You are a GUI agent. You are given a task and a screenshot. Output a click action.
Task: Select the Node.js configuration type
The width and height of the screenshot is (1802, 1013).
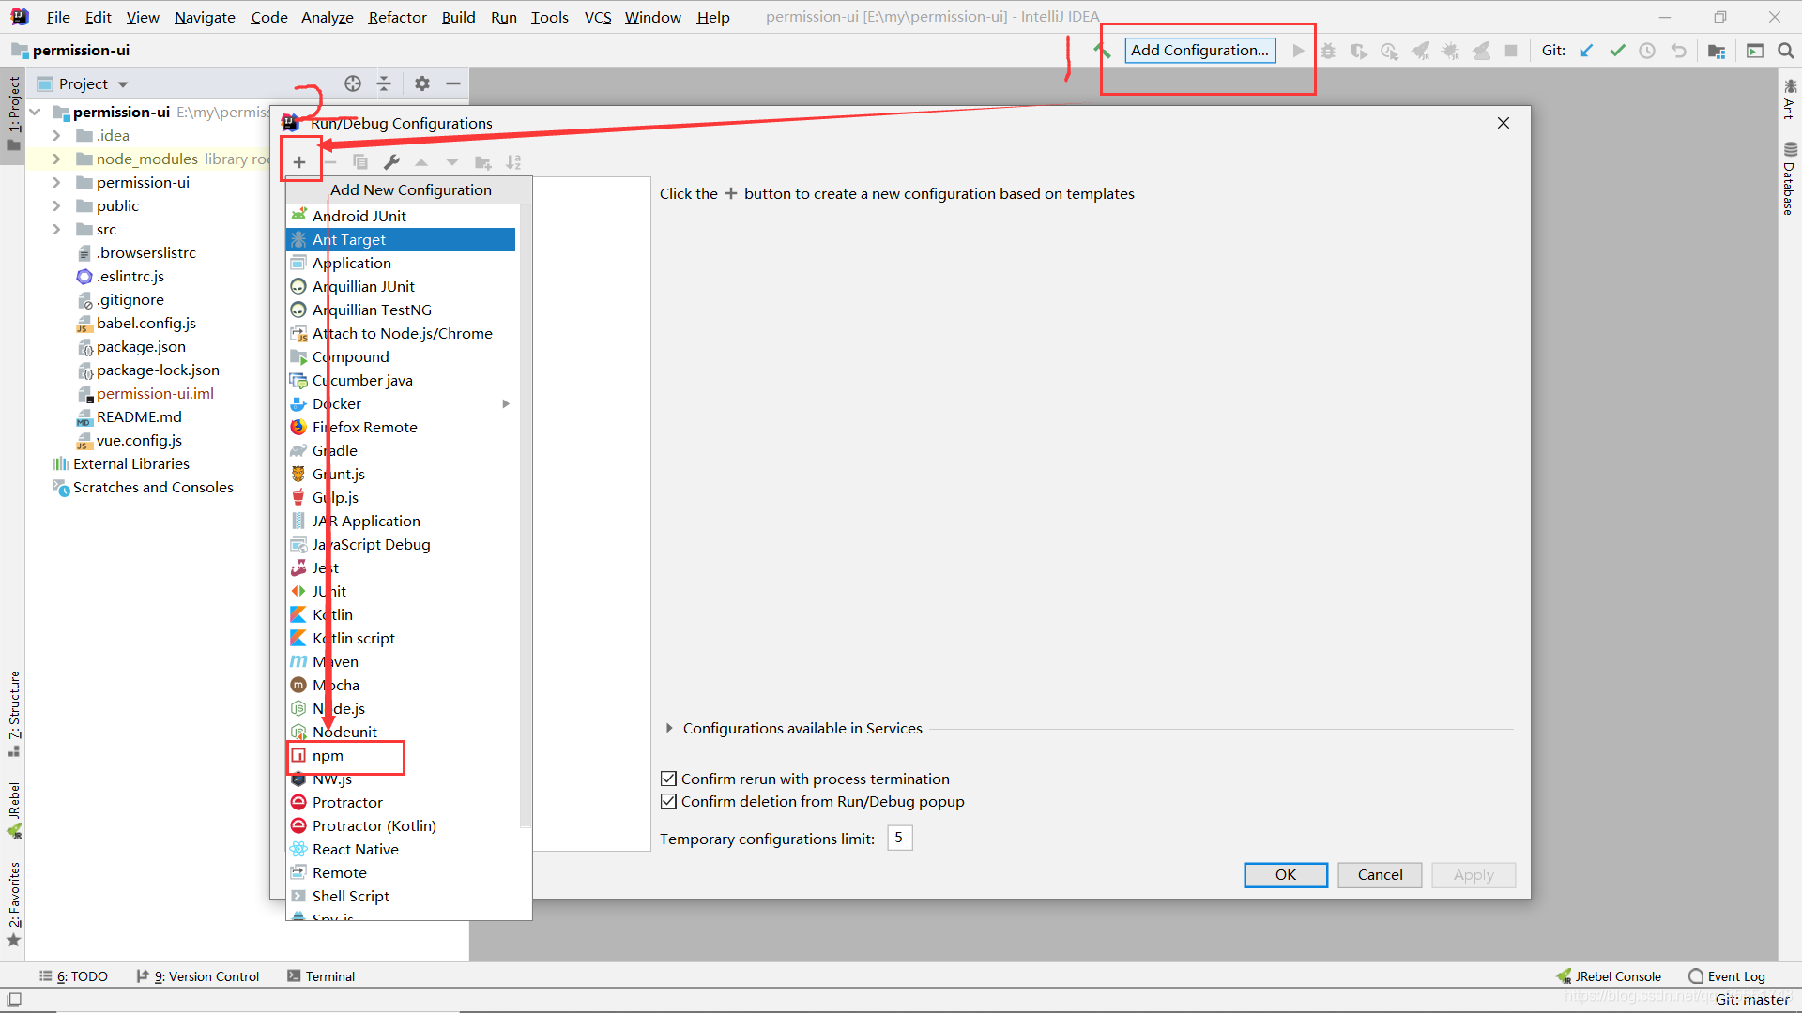339,707
